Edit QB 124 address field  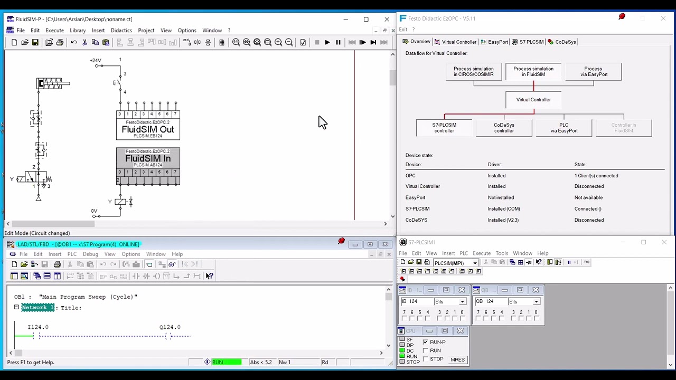(x=490, y=301)
